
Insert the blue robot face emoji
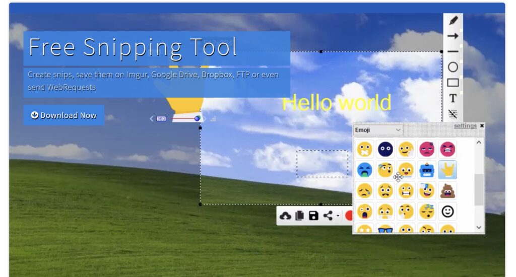coord(427,170)
